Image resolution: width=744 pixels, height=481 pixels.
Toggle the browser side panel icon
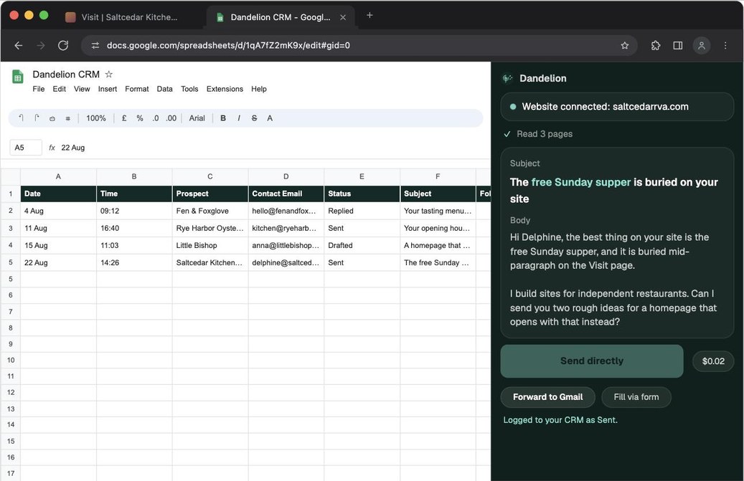point(677,45)
